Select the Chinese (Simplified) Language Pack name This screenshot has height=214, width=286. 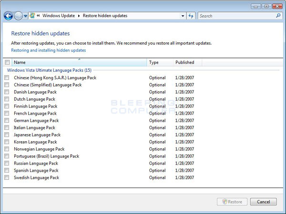coord(48,85)
